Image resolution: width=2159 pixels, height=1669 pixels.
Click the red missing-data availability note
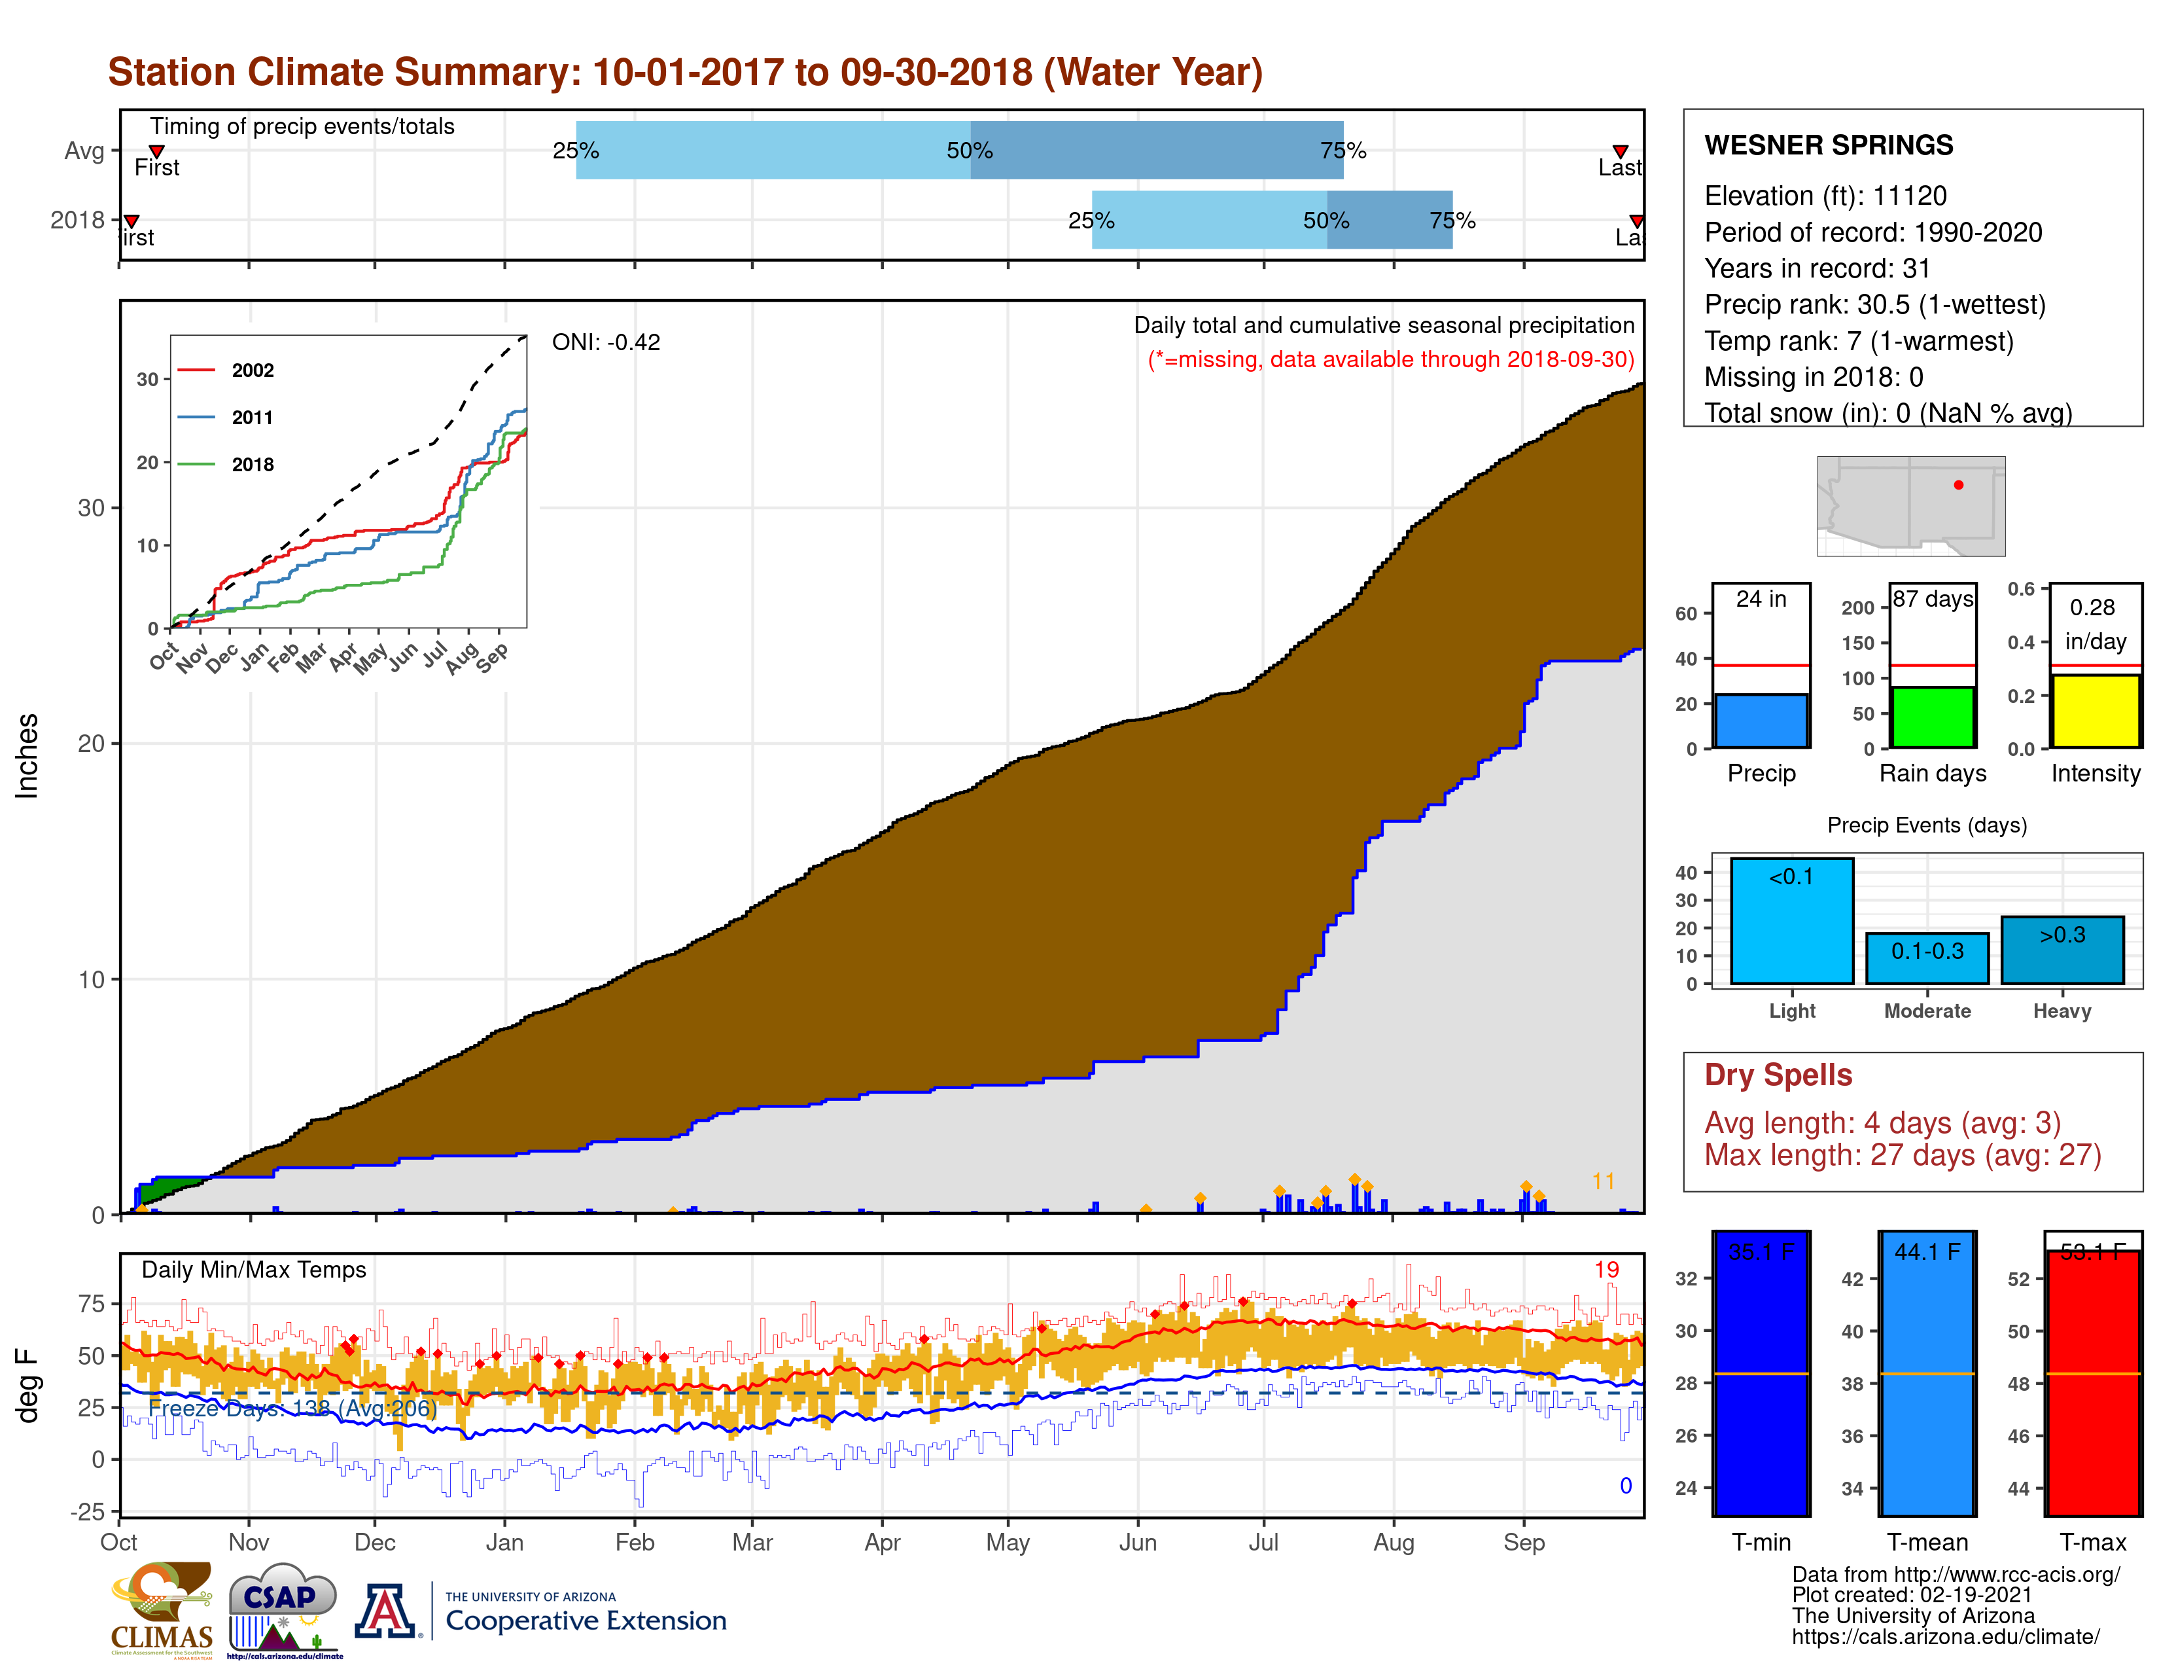tap(1391, 359)
